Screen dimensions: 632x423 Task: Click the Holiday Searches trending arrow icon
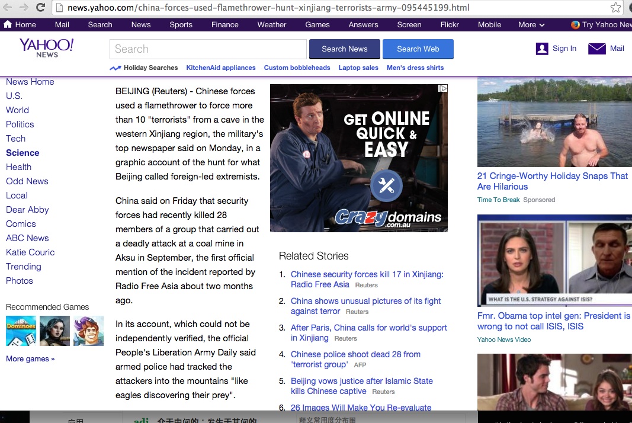[x=116, y=68]
